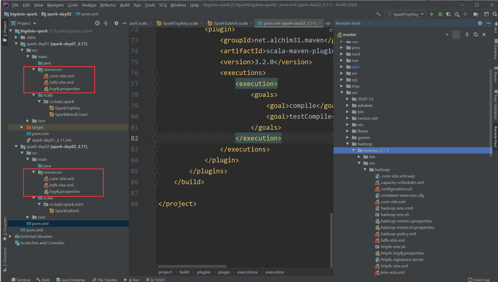Run with Coverage shield icon
498x282 pixels.
click(x=448, y=14)
